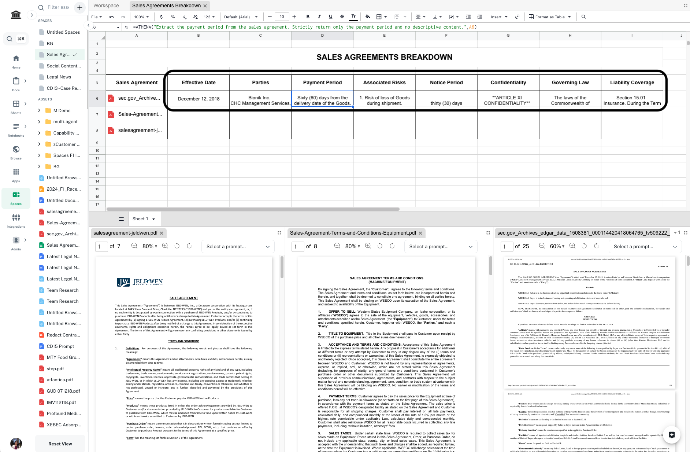This screenshot has width=690, height=452.
Task: Zoom out in Sales-Agreement-Terms-and-Conditions-Equipment.pdf viewer
Action: click(x=337, y=246)
